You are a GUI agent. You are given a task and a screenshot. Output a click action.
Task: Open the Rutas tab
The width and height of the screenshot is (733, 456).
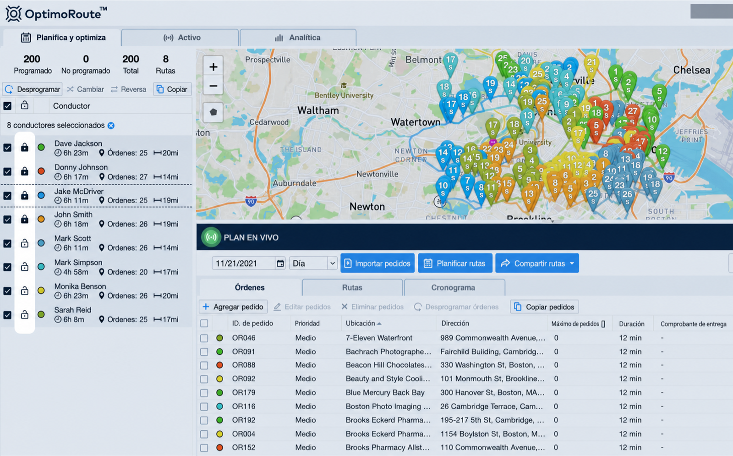click(x=352, y=287)
